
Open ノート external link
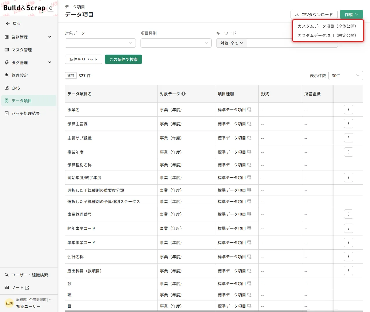[20, 288]
